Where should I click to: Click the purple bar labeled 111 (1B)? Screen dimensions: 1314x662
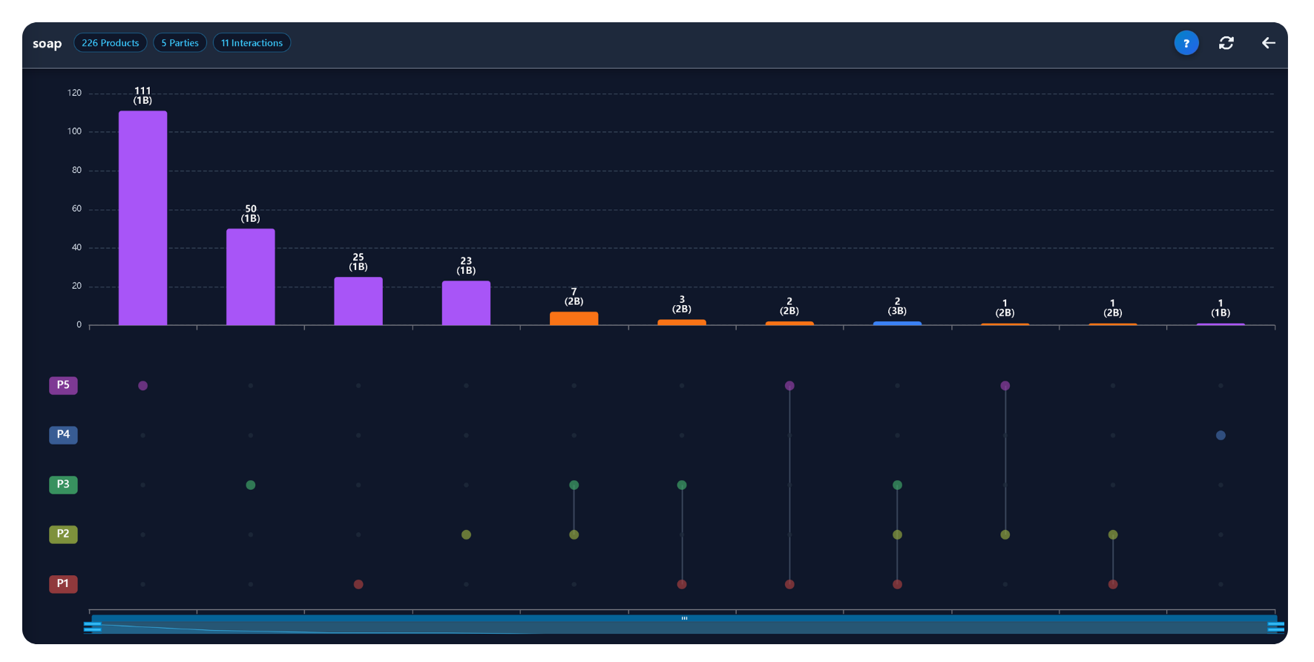click(x=142, y=218)
